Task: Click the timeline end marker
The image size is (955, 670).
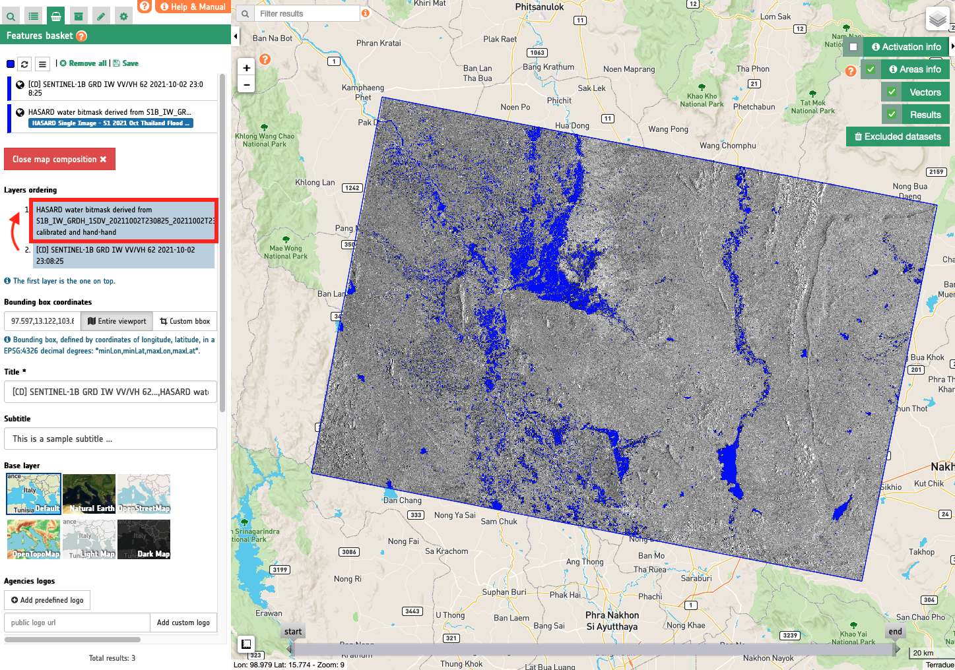Action: point(895,632)
